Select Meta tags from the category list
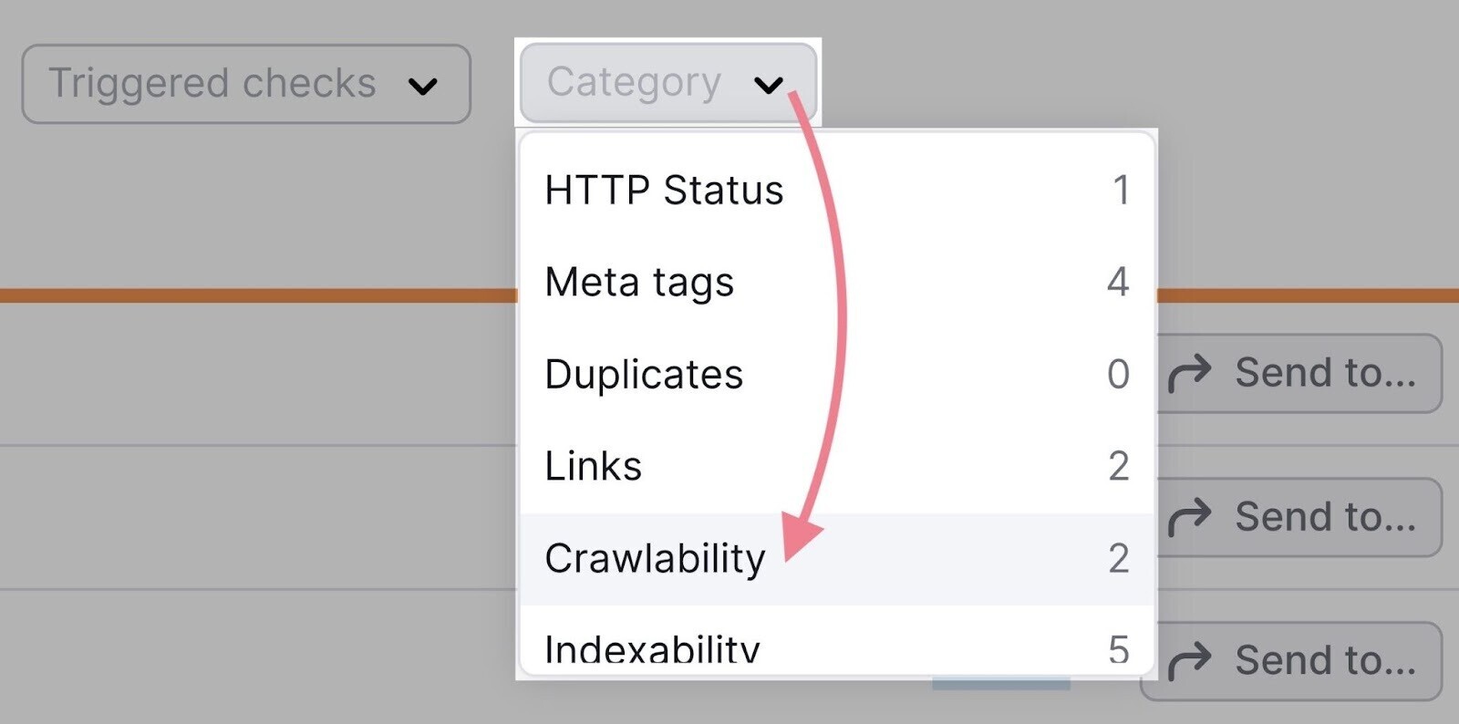Screen dimensions: 1459x724 click(638, 283)
